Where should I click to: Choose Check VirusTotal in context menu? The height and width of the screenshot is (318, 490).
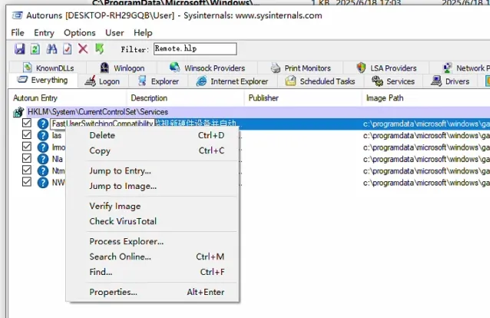(x=153, y=221)
